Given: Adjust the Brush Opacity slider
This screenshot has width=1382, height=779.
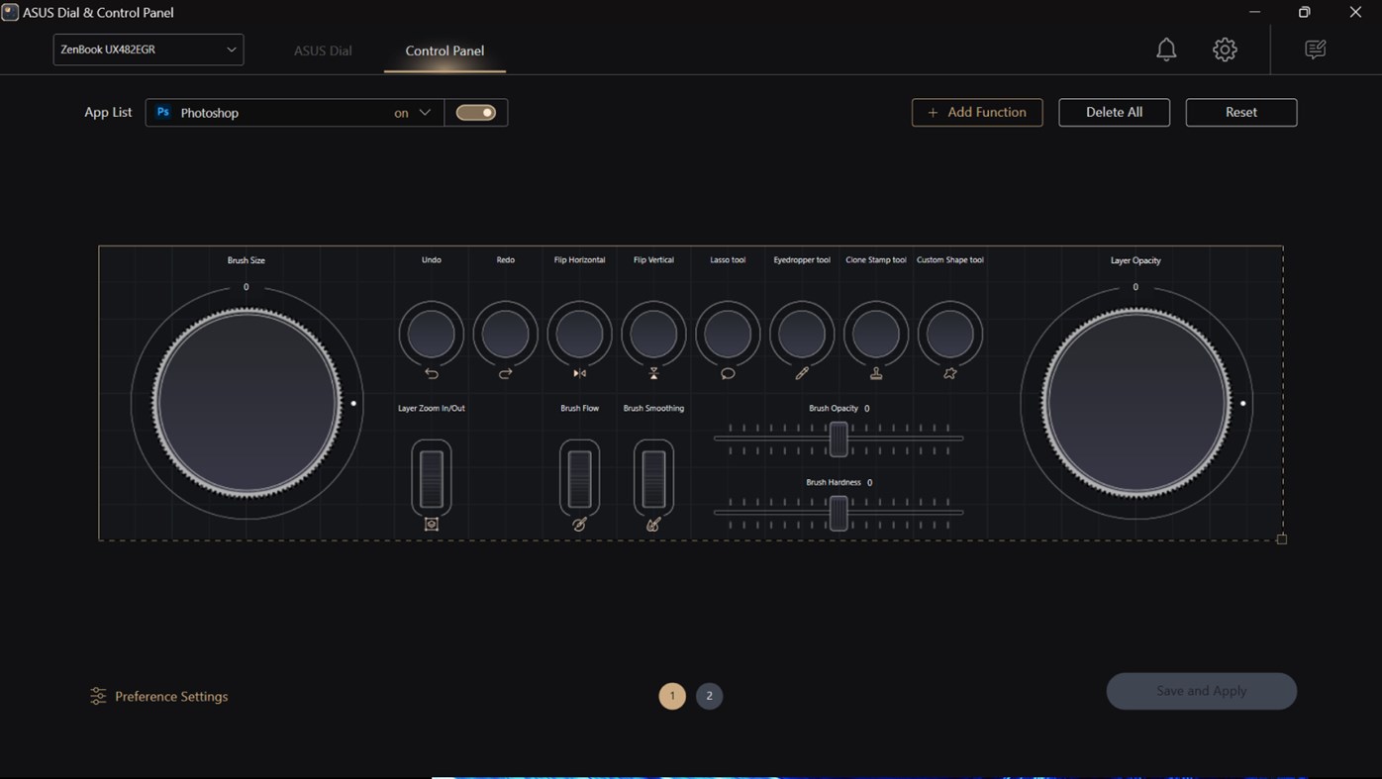Looking at the screenshot, I should tap(838, 438).
